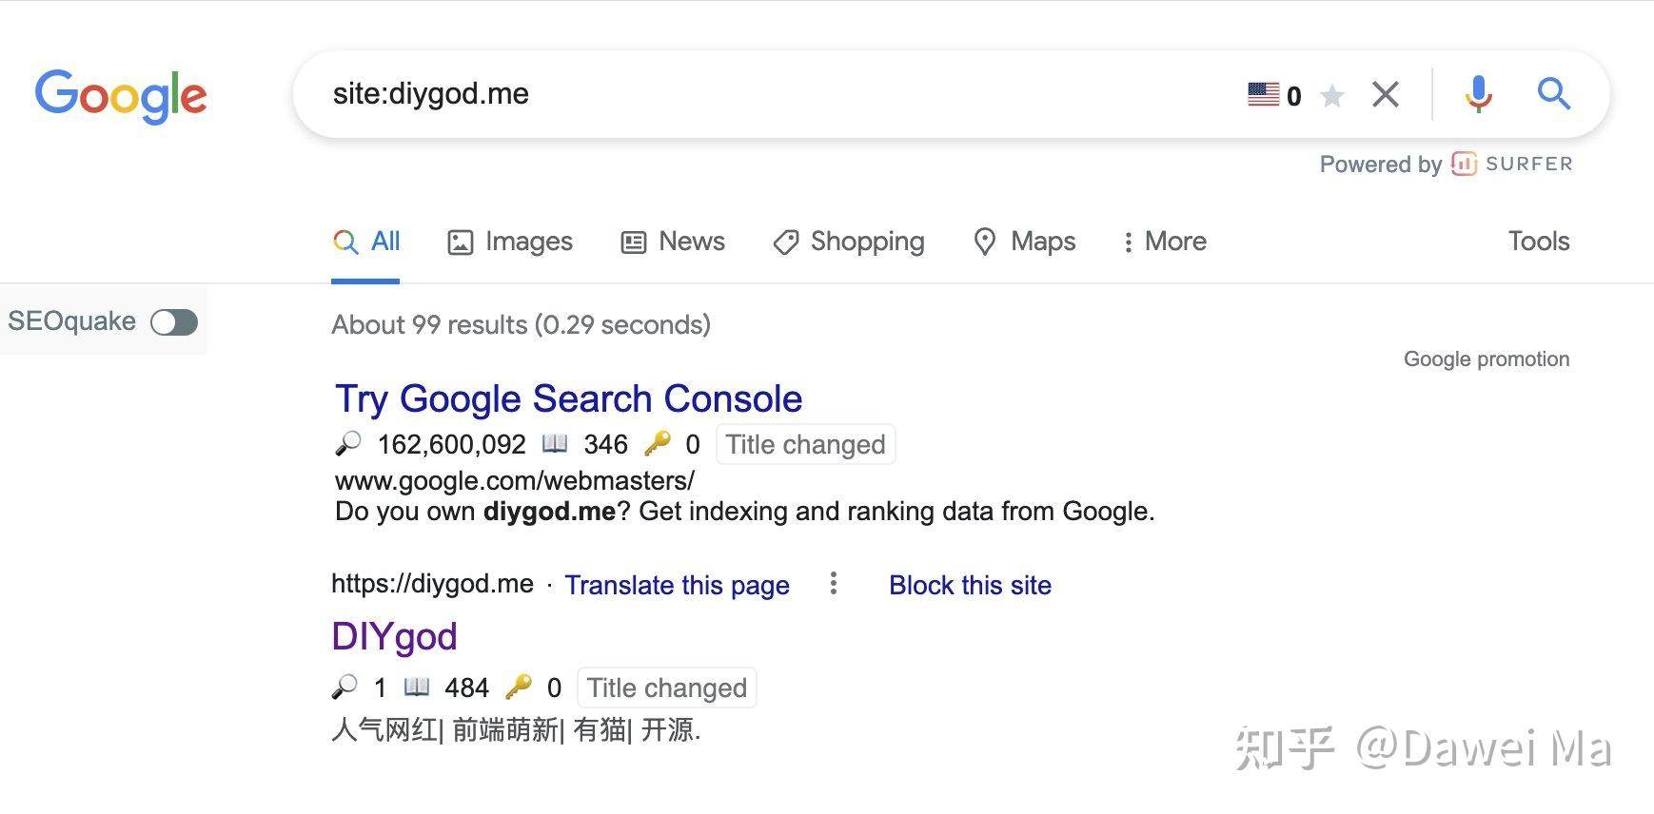Open the More search options dropdown
Screen dimensions: 1654x814
pyautogui.click(x=1164, y=242)
